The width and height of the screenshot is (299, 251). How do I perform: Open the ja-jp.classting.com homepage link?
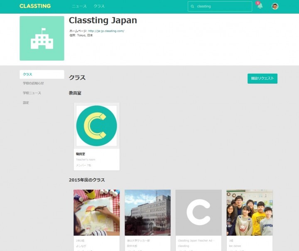pos(106,31)
